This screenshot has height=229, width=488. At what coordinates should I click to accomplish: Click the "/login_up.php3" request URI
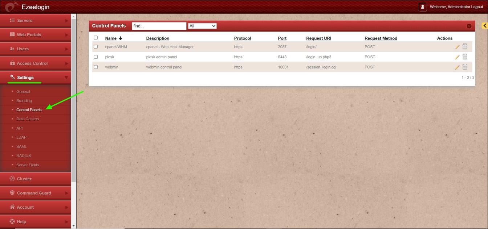click(x=319, y=57)
